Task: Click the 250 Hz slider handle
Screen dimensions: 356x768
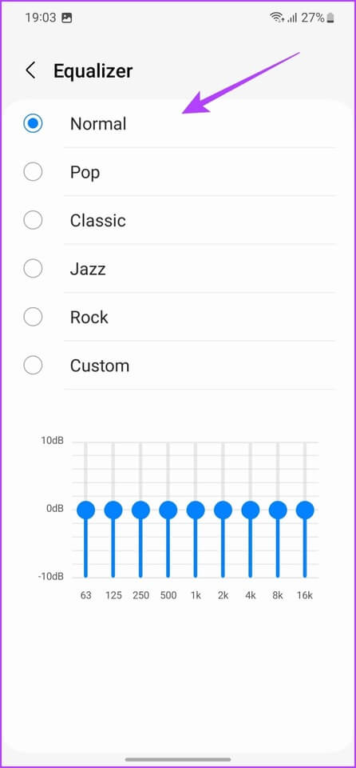Action: pos(140,510)
